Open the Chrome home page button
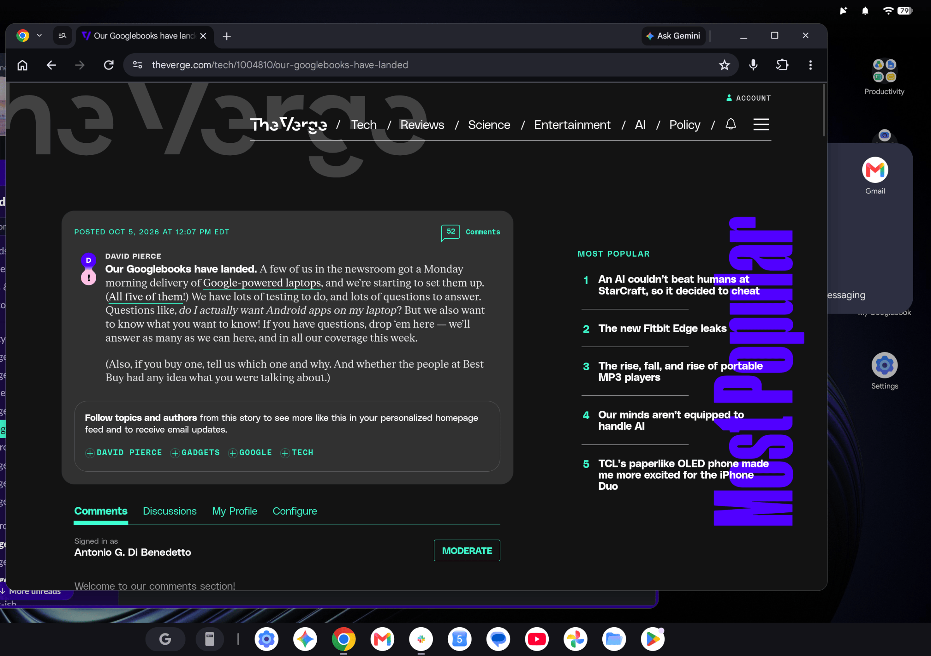This screenshot has width=931, height=656. point(22,65)
